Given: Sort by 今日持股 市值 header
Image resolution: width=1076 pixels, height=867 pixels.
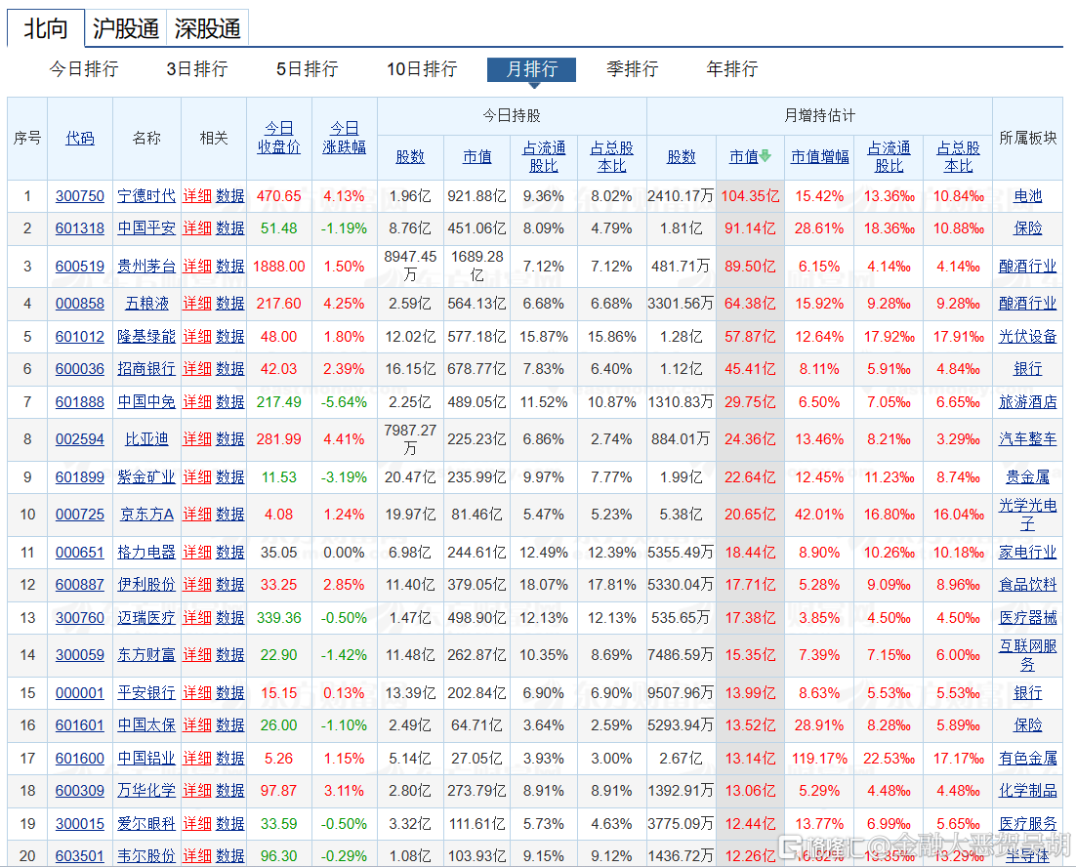Looking at the screenshot, I should click(476, 156).
